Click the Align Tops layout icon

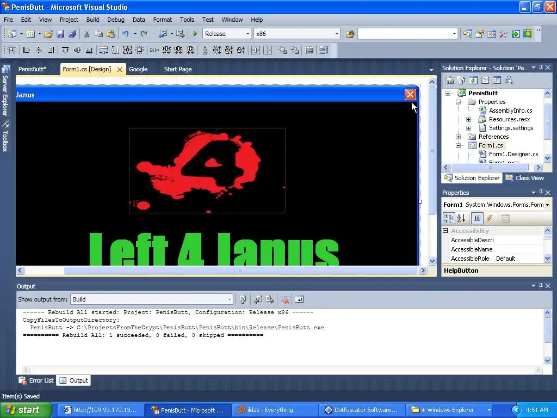tap(65, 50)
